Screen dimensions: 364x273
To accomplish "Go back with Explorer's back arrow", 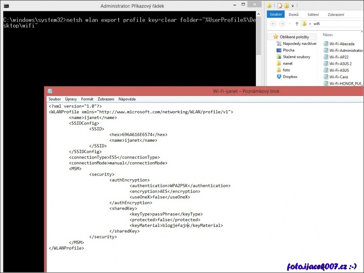I will pos(273,24).
